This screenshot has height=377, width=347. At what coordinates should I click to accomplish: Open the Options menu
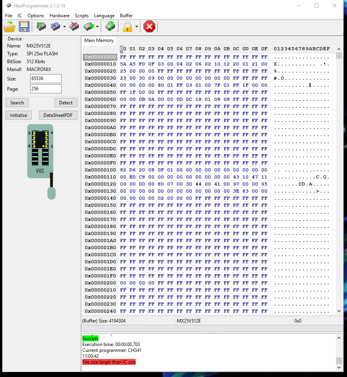36,16
